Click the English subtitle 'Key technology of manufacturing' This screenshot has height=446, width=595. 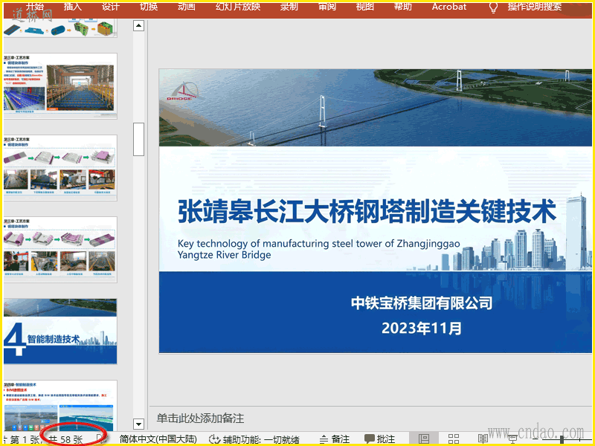click(x=319, y=249)
